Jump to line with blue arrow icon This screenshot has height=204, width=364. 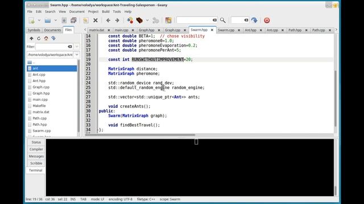pyautogui.click(x=254, y=20)
